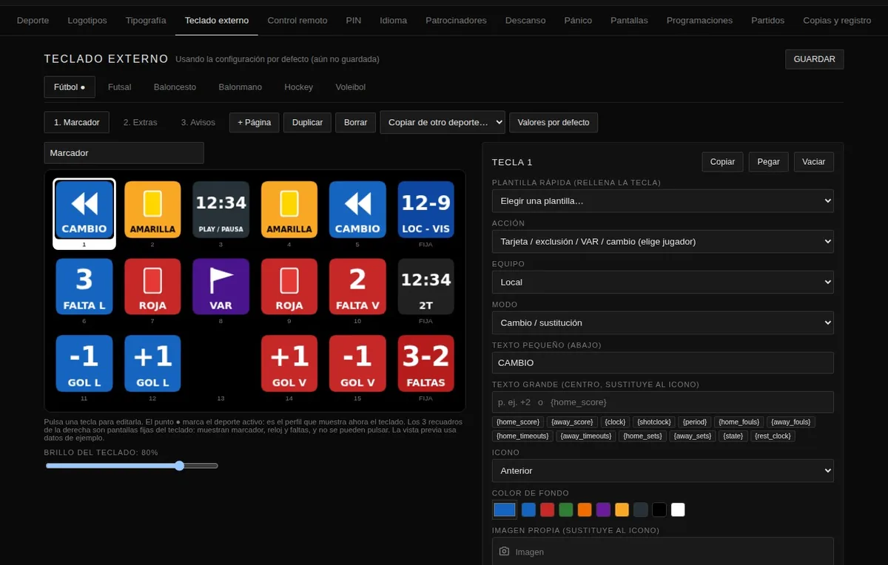Image resolution: width=888 pixels, height=565 pixels.
Task: Select the red card ROJA key numbered 7
Action: click(152, 286)
